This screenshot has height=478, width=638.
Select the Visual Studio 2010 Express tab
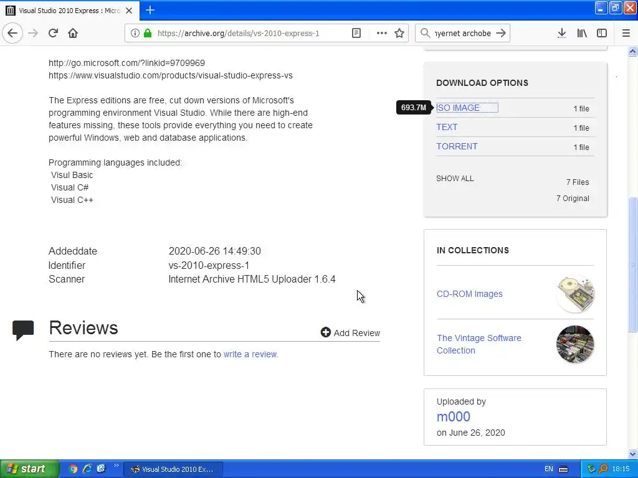pyautogui.click(x=69, y=11)
